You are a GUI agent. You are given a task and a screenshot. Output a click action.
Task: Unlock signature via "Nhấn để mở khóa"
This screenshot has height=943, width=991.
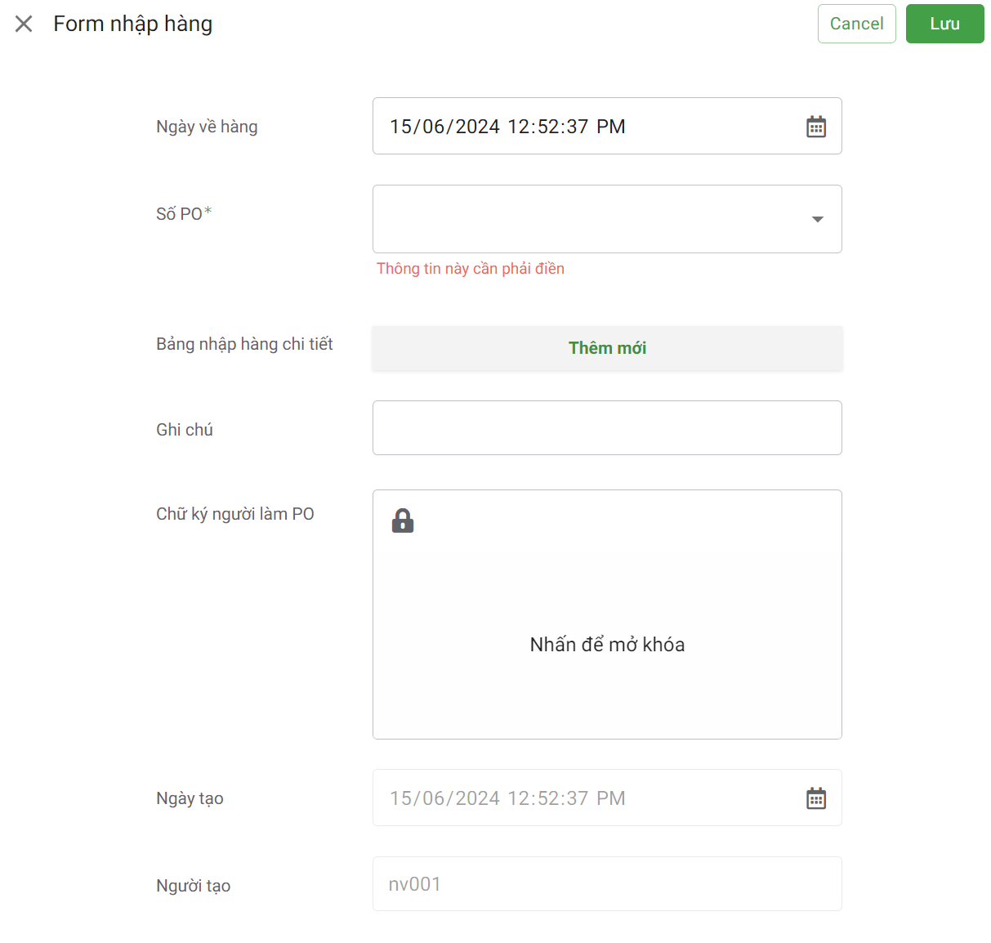click(x=607, y=645)
